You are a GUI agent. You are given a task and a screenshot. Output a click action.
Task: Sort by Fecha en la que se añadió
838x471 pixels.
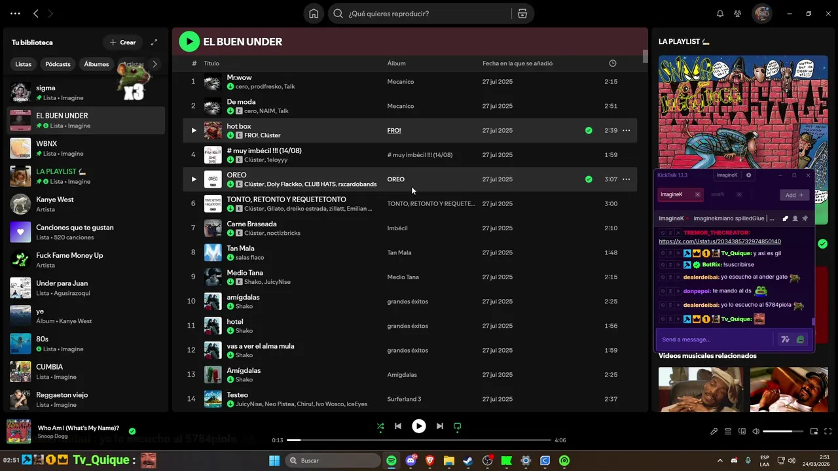(517, 63)
